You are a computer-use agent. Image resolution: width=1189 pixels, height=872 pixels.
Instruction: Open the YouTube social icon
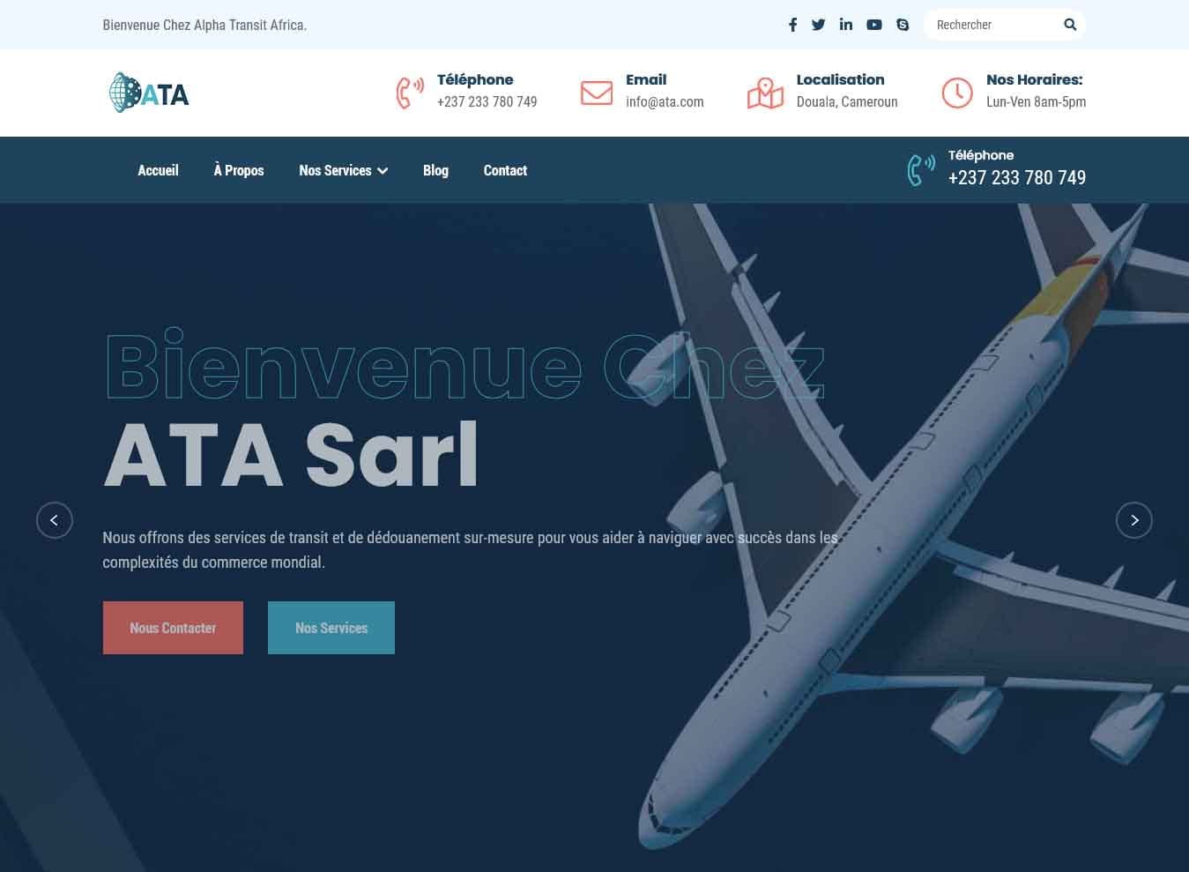[874, 25]
